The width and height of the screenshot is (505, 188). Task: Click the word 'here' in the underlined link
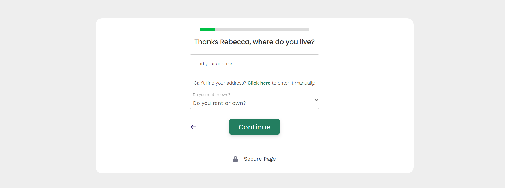[265, 83]
